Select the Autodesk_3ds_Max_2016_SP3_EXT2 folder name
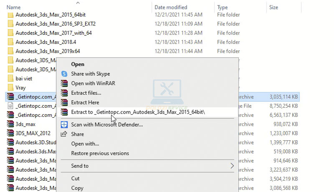This screenshot has height=192, width=334. point(56,24)
